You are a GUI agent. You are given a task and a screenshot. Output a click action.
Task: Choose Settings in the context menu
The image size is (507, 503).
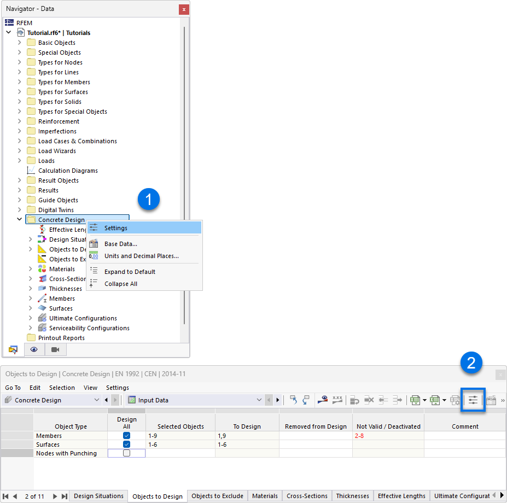point(144,228)
